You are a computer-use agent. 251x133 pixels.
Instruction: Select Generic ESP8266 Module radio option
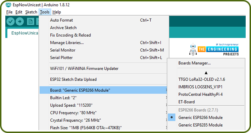tap(206, 117)
